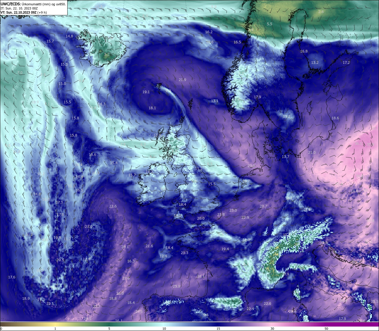
Task: Click the 23.7 map value
Action: point(263,206)
